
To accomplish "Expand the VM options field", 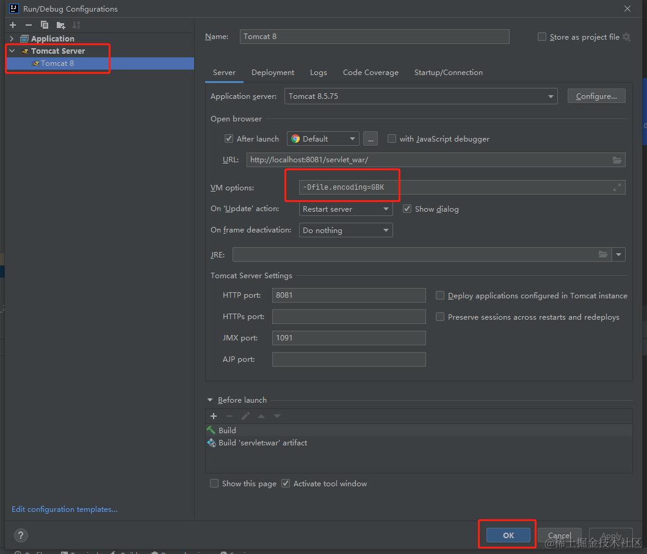I will 617,187.
